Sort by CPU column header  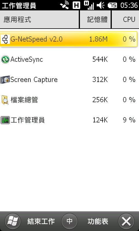click(x=125, y=19)
